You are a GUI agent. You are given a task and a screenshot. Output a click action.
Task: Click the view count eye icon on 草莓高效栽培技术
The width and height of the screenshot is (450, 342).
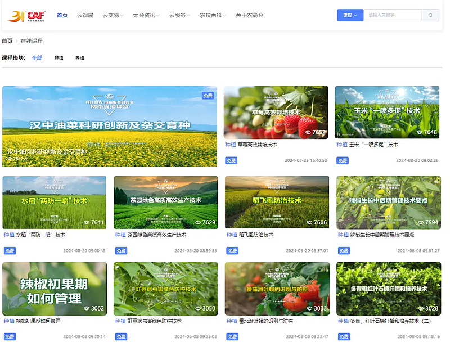click(308, 132)
